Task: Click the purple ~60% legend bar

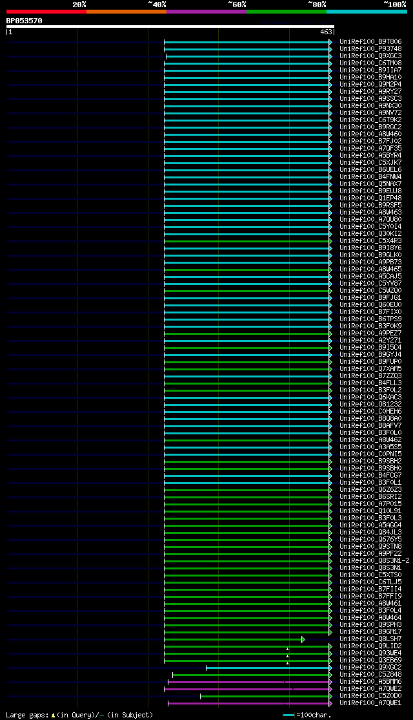Action: (x=206, y=12)
